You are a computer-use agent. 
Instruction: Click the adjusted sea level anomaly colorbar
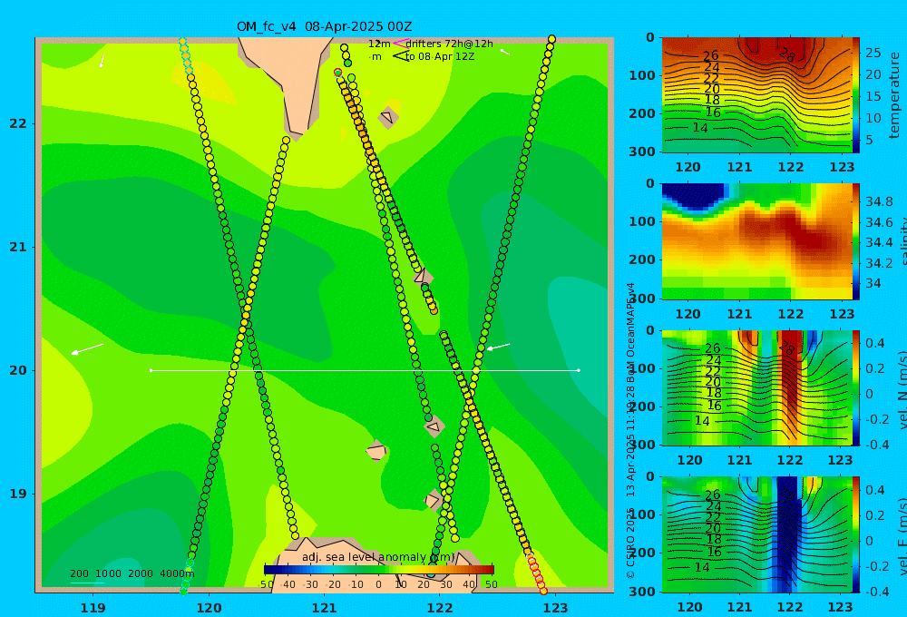[x=379, y=570]
